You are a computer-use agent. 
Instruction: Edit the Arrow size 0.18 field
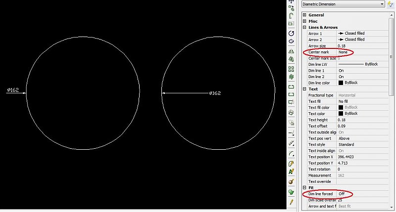coord(363,46)
